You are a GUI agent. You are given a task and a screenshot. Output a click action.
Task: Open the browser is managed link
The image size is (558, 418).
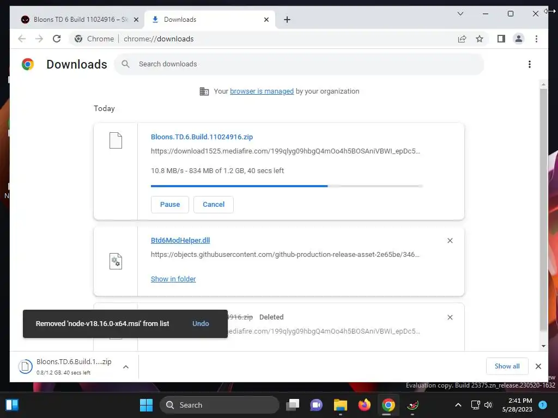tap(262, 91)
